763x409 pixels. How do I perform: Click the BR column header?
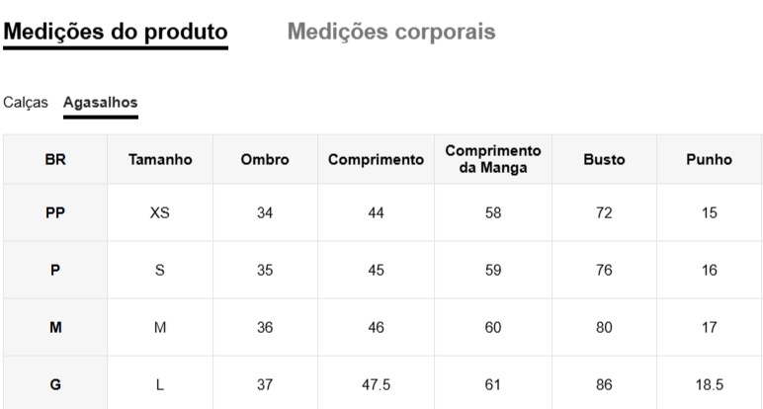click(55, 159)
